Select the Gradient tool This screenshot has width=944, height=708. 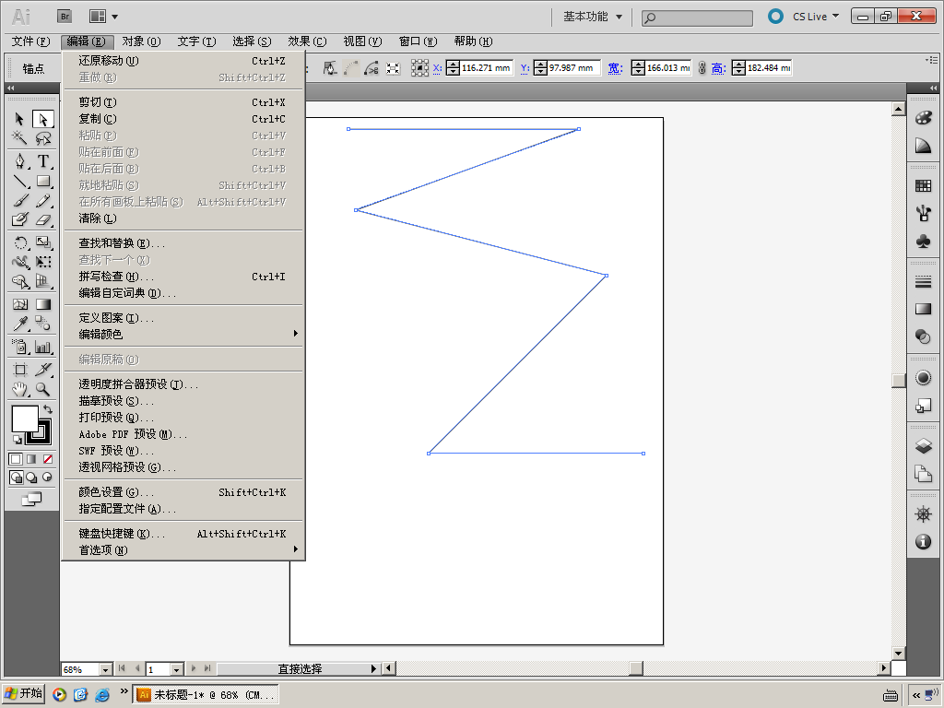click(42, 304)
